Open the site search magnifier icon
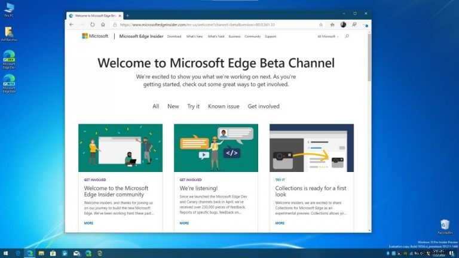This screenshot has width=459, height=258. (347, 36)
